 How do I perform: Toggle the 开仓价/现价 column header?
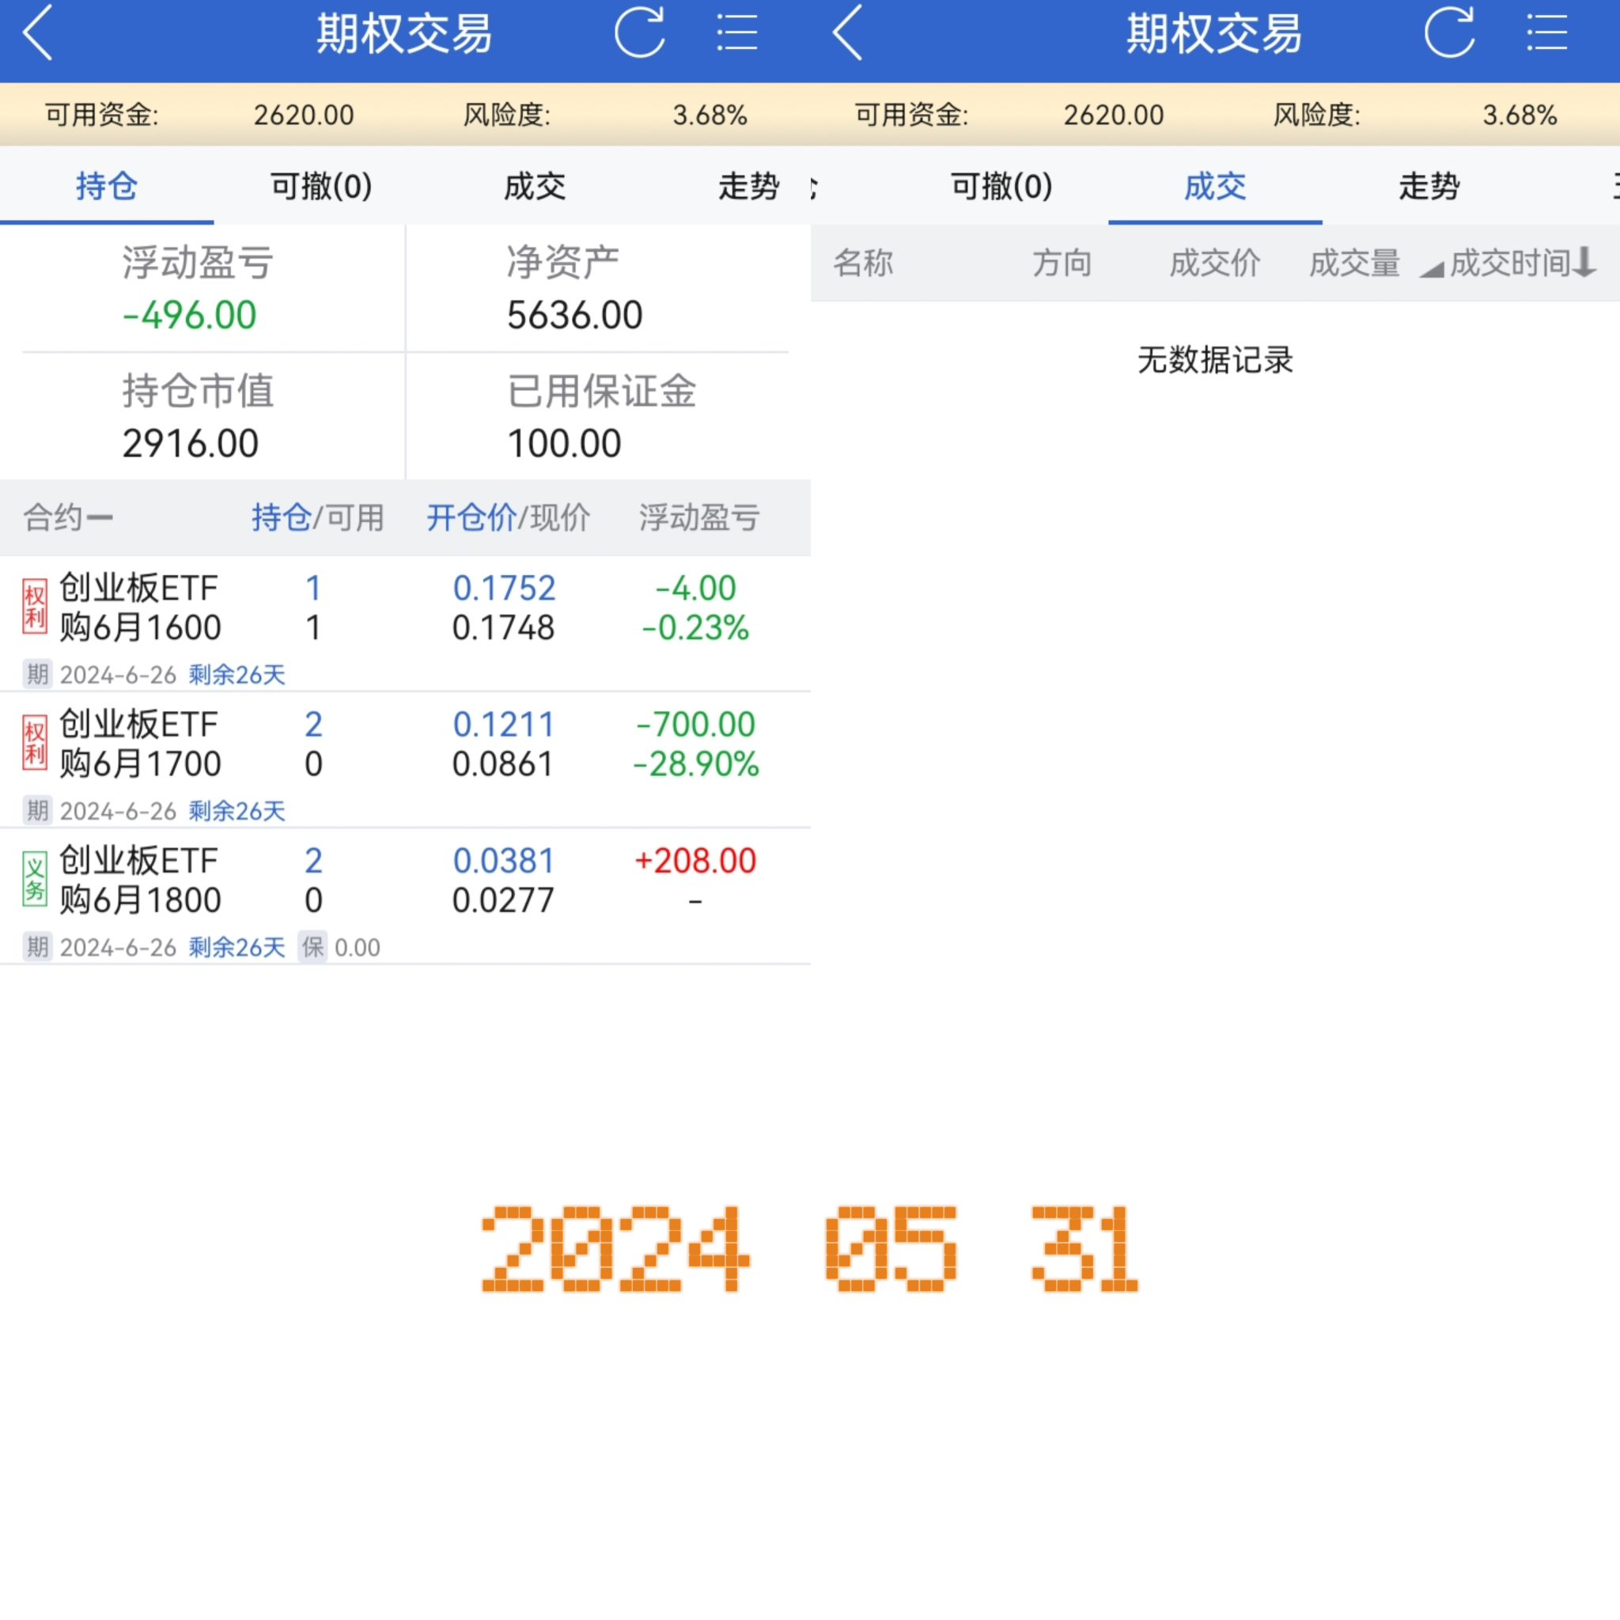tap(508, 517)
